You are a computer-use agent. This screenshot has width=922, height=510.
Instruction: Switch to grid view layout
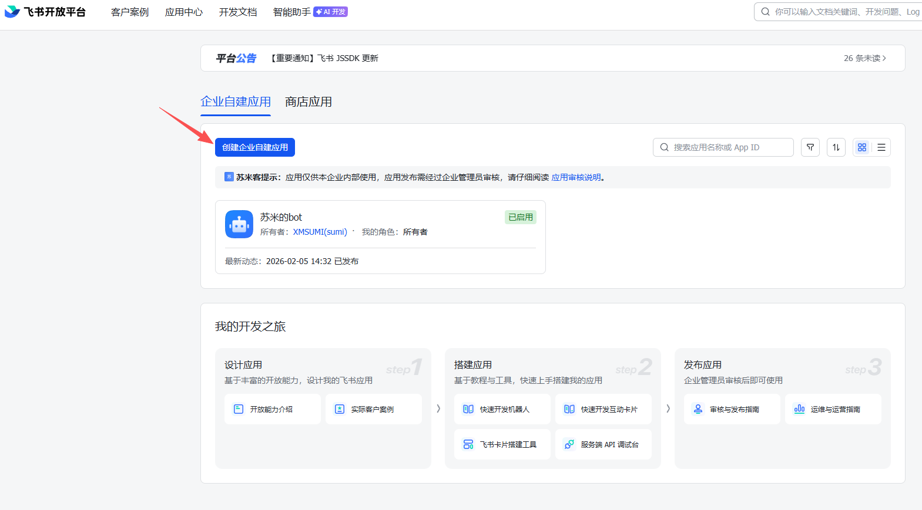(x=861, y=147)
